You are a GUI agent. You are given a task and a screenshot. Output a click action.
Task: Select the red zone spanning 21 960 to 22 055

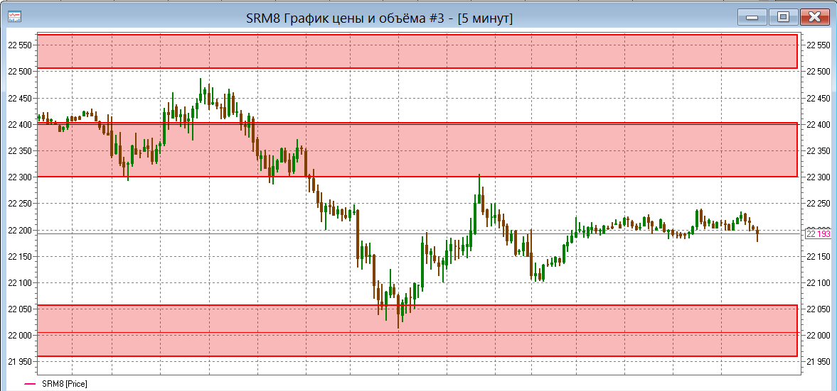[x=417, y=331]
